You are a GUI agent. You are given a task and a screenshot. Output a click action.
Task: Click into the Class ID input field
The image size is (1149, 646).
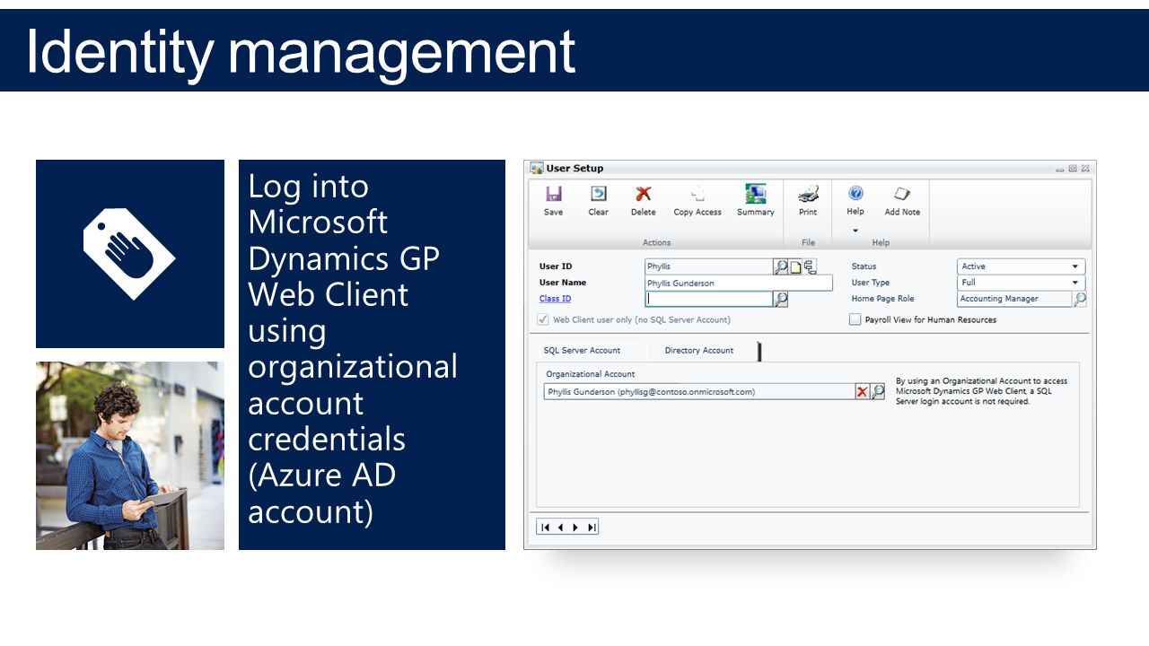709,300
